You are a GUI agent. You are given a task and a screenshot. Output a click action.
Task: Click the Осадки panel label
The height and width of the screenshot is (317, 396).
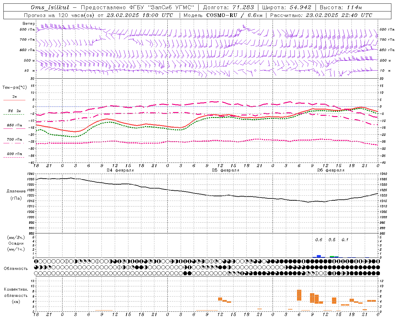tap(16, 243)
